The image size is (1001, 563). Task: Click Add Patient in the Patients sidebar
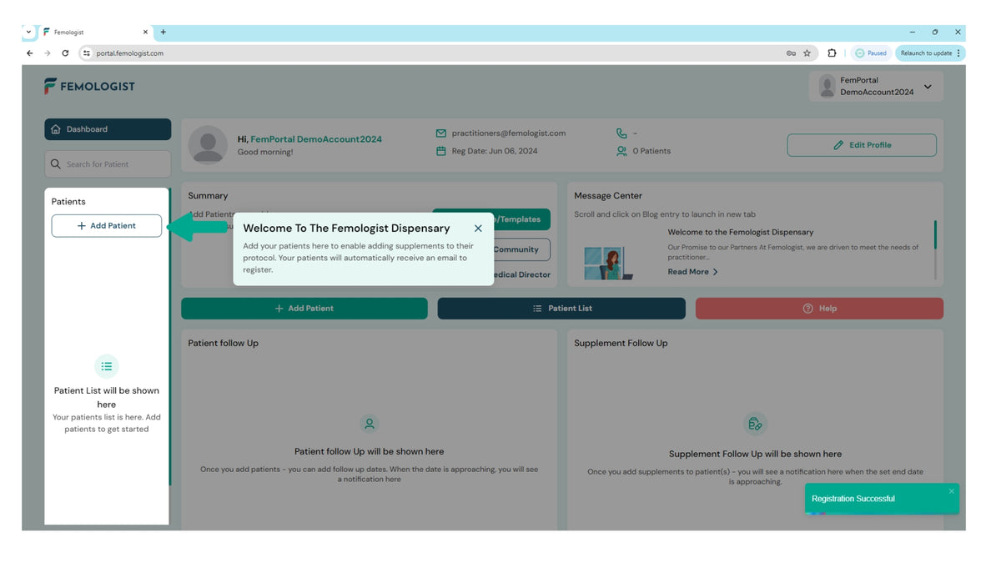click(107, 226)
